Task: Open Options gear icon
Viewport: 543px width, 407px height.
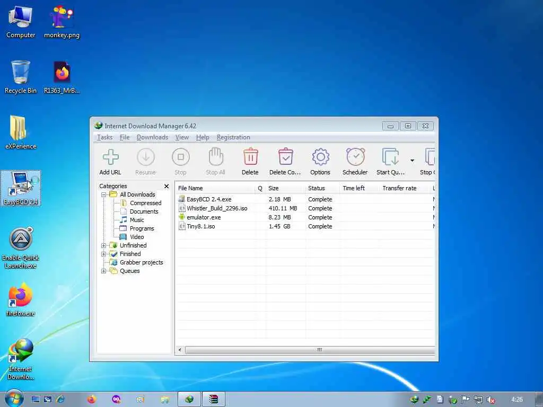Action: pos(320,157)
